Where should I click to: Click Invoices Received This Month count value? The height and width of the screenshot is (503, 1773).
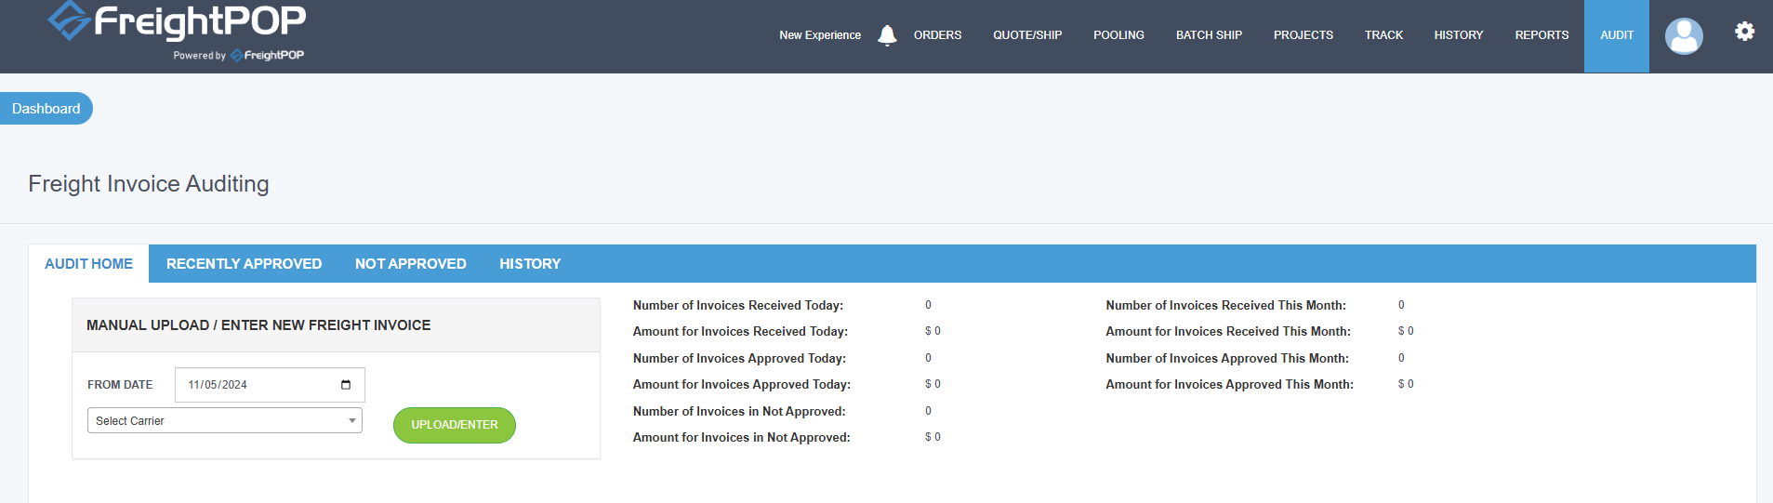[1401, 305]
